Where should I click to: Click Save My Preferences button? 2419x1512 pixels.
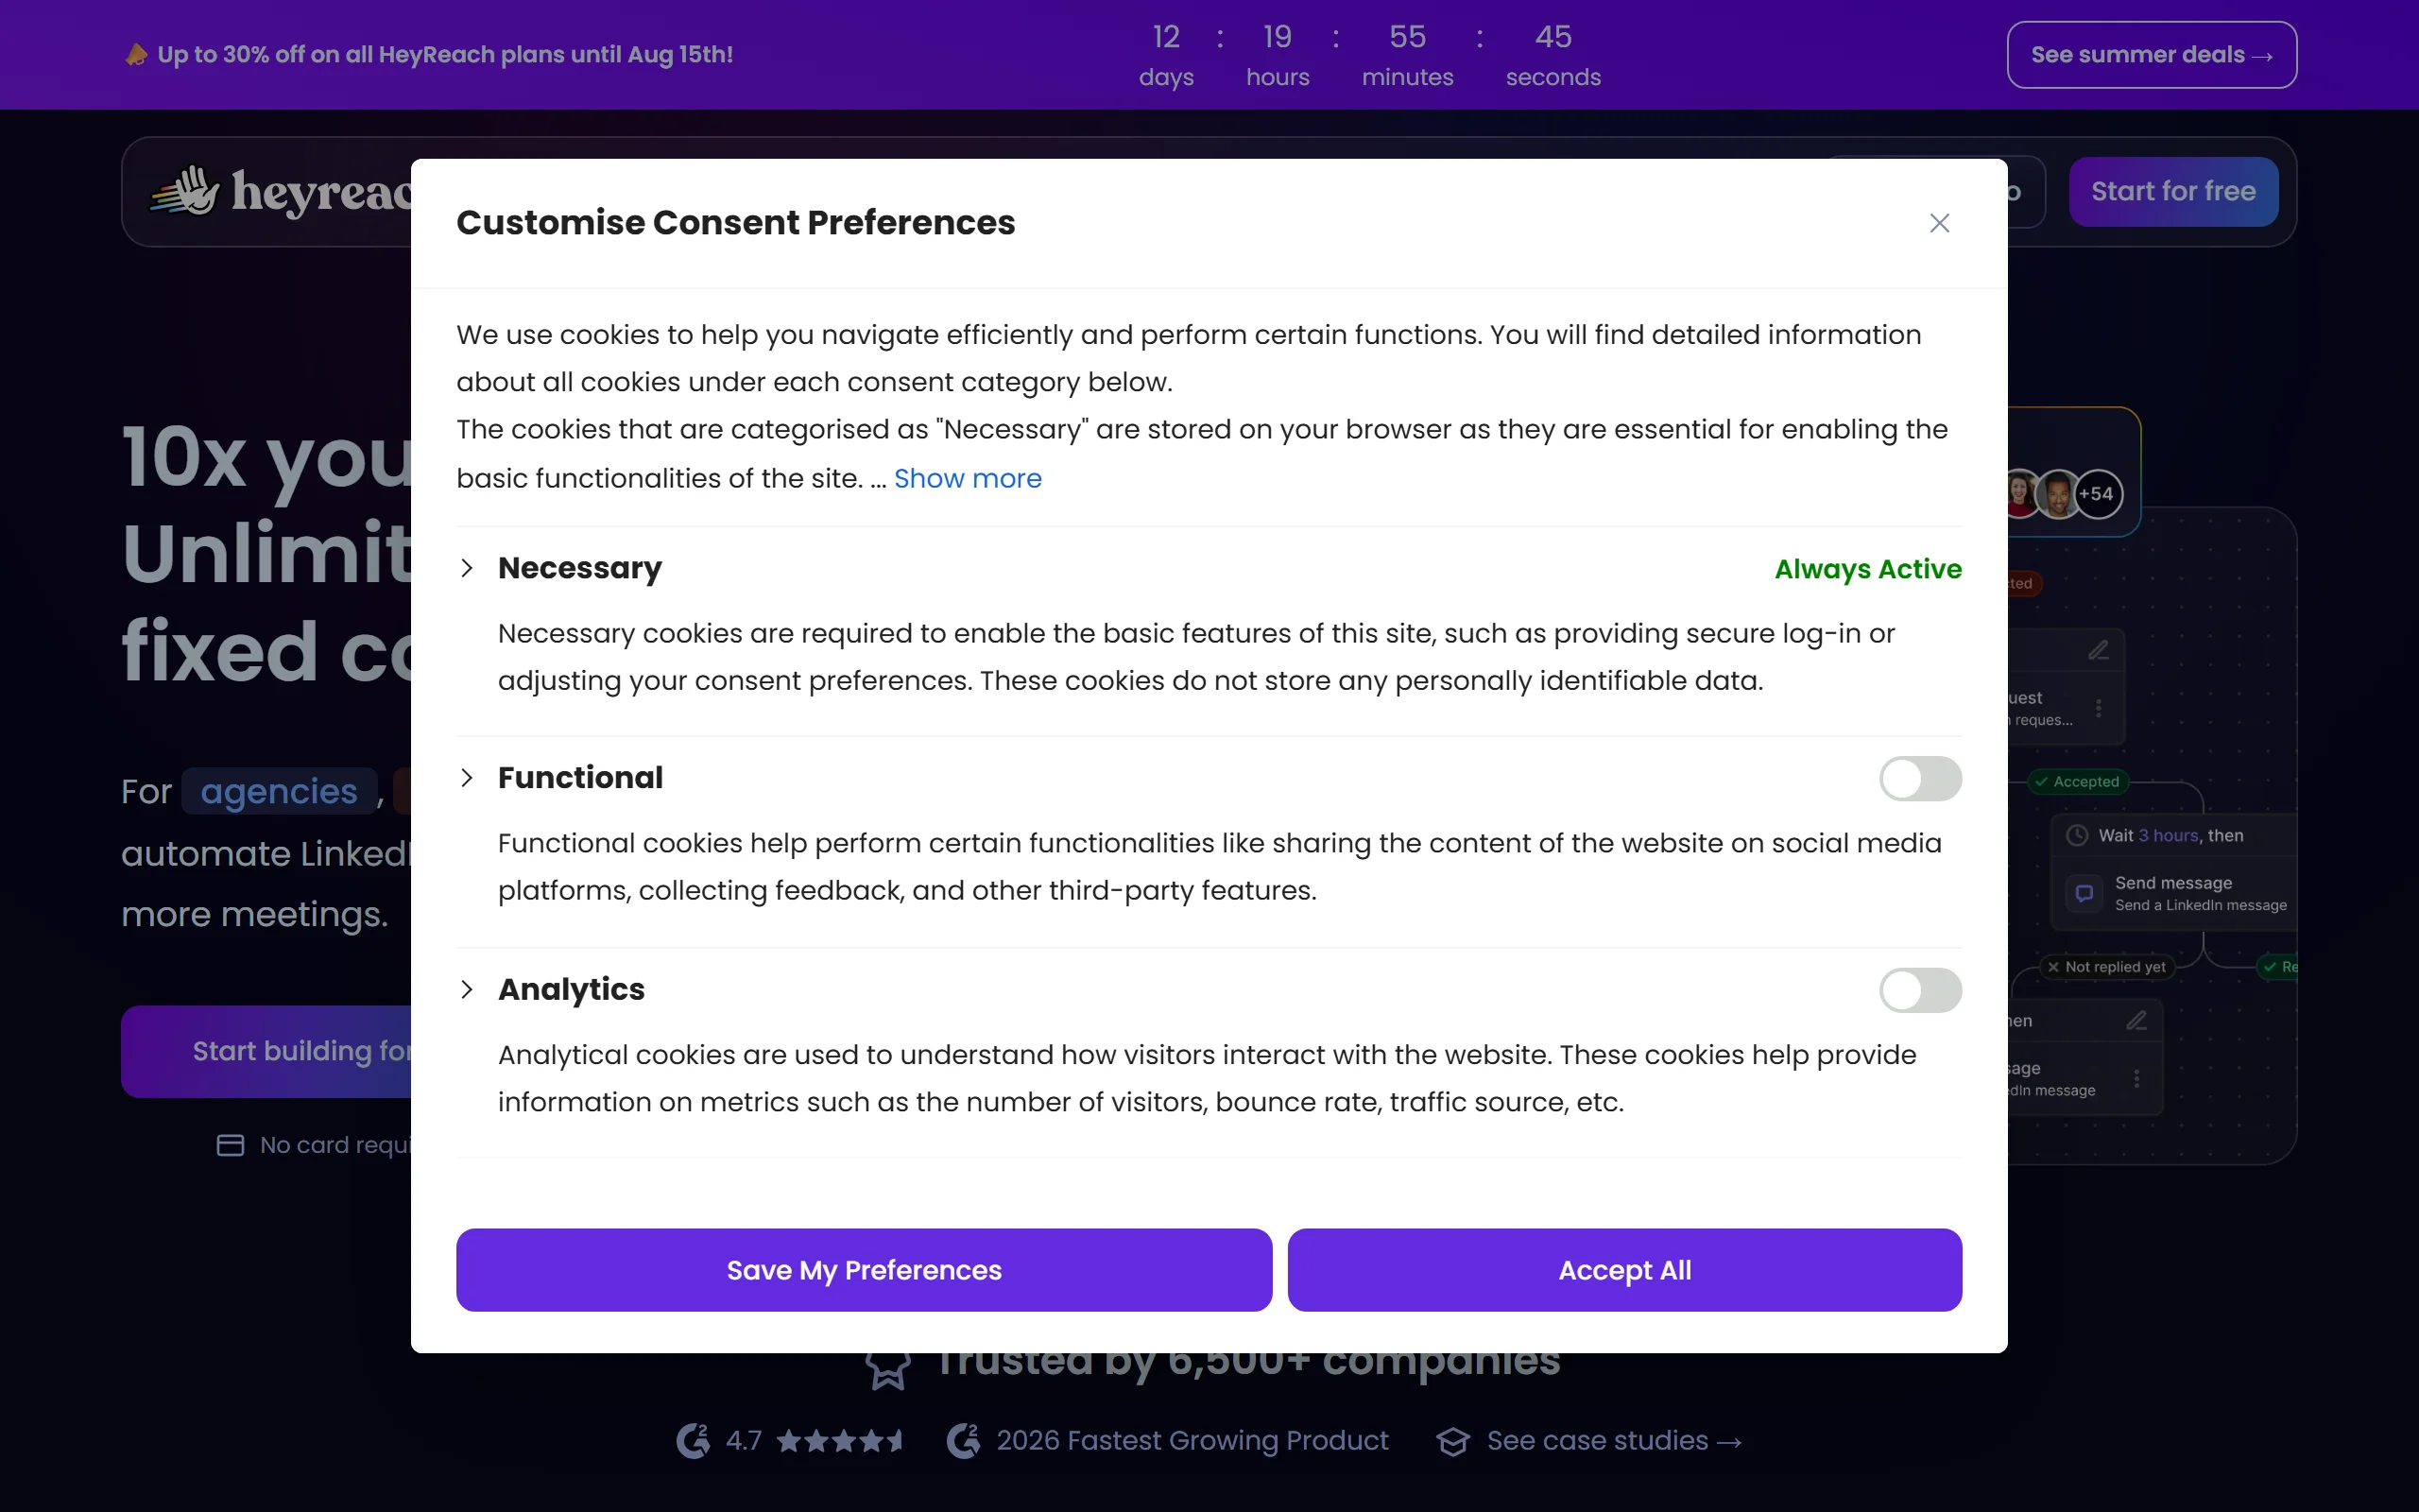tap(864, 1270)
